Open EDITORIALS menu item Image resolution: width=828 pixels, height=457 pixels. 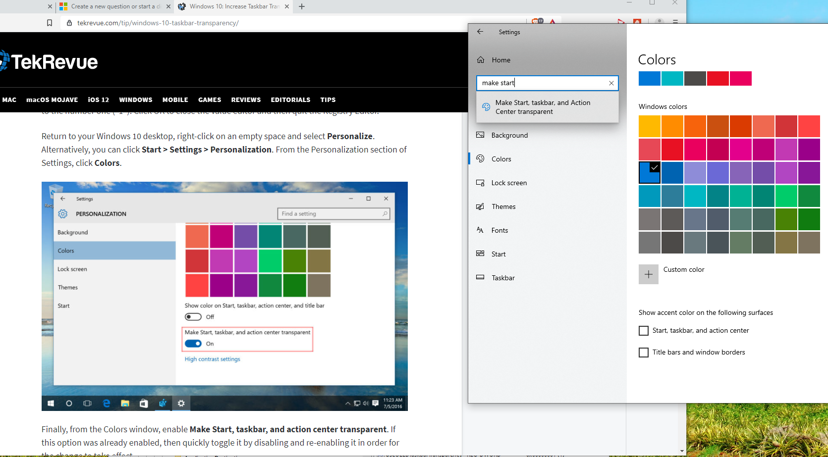point(290,100)
